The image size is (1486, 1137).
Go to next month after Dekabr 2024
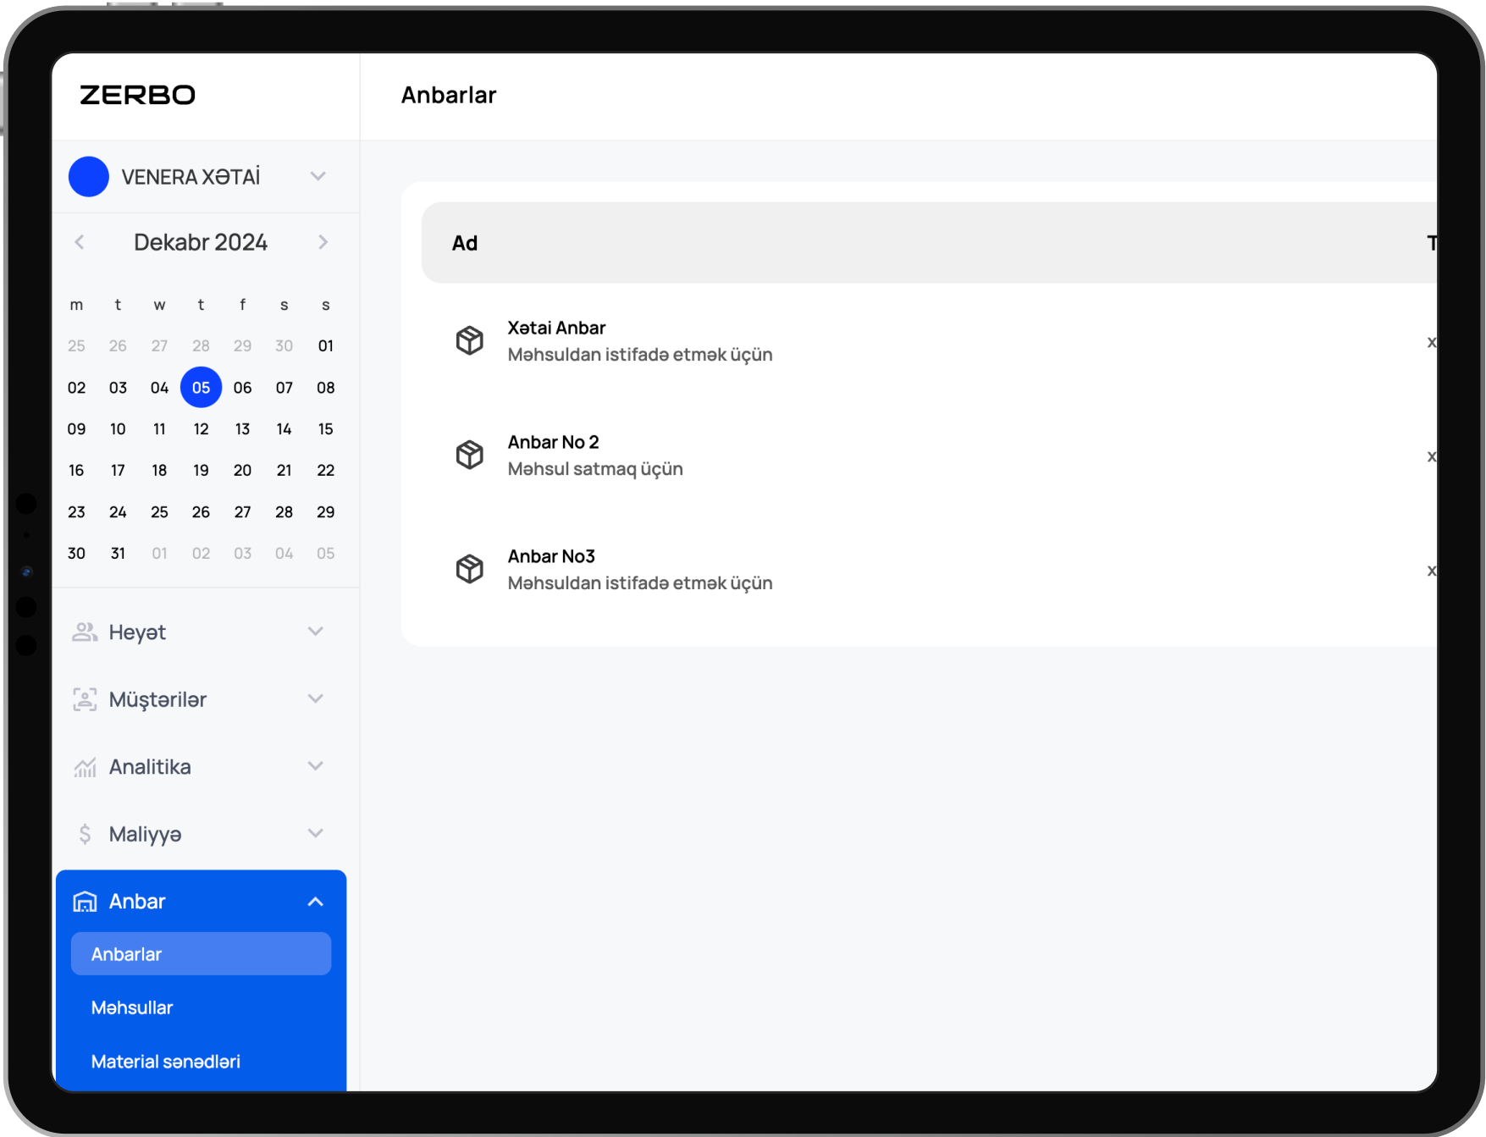click(323, 242)
